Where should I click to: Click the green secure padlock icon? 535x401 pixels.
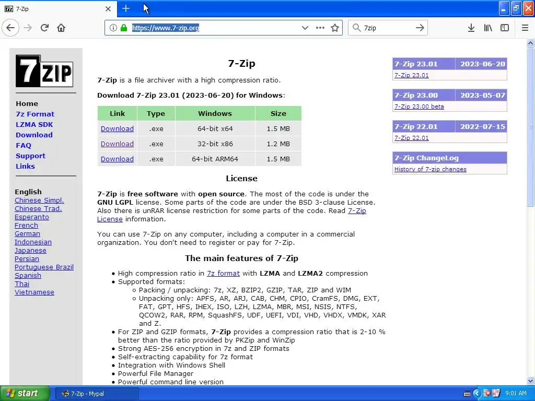124,28
